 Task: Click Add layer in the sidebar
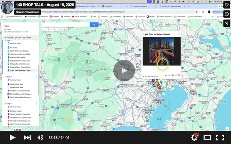(x=9, y=37)
